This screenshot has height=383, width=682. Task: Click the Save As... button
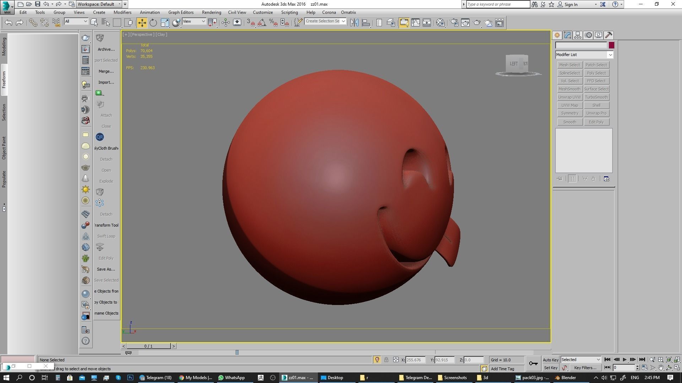pyautogui.click(x=106, y=269)
